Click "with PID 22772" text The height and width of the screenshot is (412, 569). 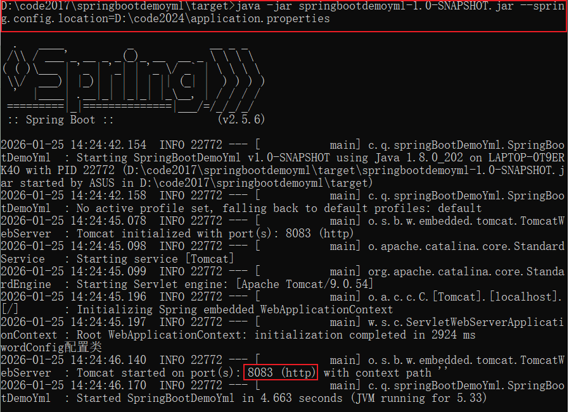click(x=70, y=170)
